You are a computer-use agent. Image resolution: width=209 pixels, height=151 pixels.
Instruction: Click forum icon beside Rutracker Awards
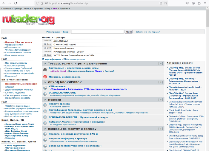pos(45,123)
